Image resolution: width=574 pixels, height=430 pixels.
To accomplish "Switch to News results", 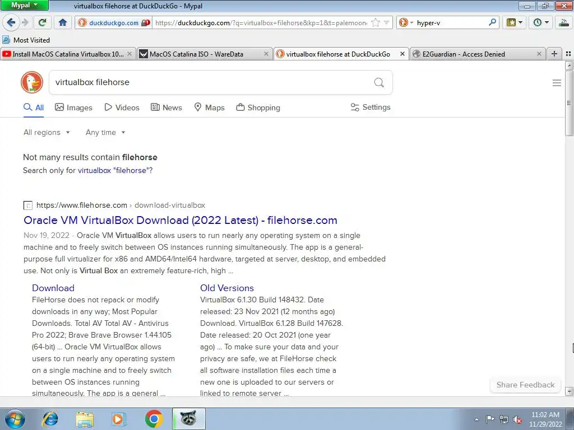I will [166, 107].
